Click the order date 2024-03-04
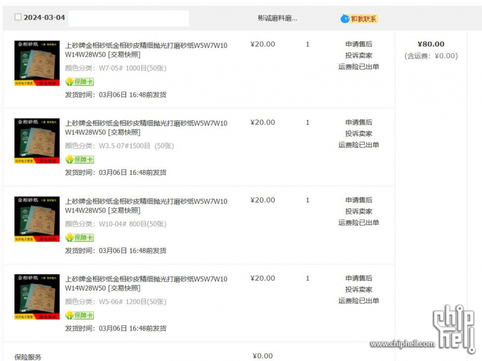This screenshot has height=361, width=482. [44, 18]
